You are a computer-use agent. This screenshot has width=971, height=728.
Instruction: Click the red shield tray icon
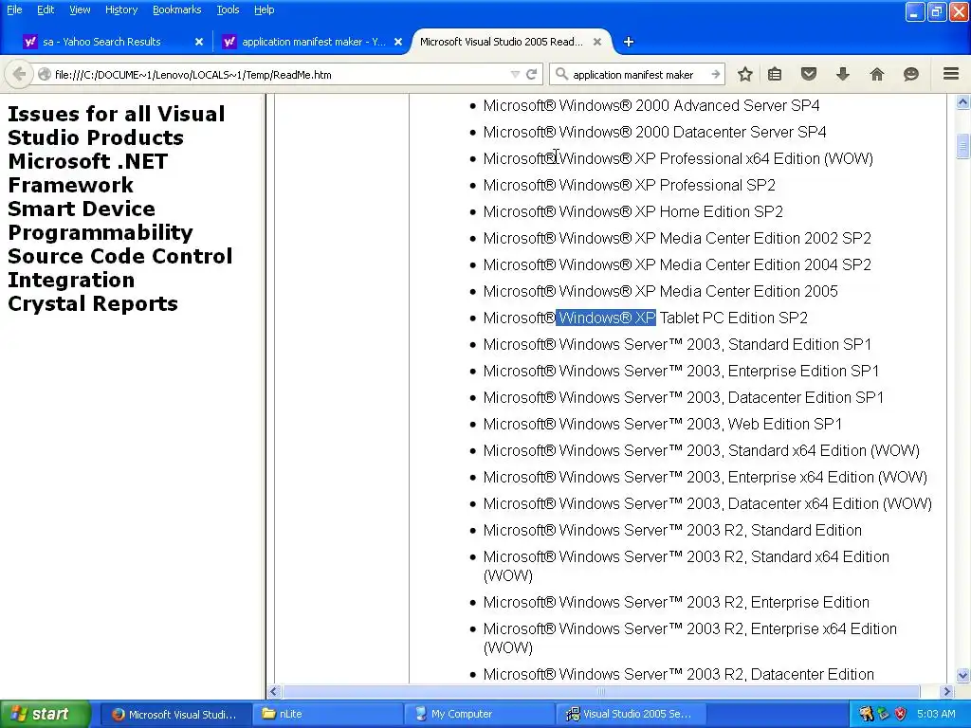(901, 714)
